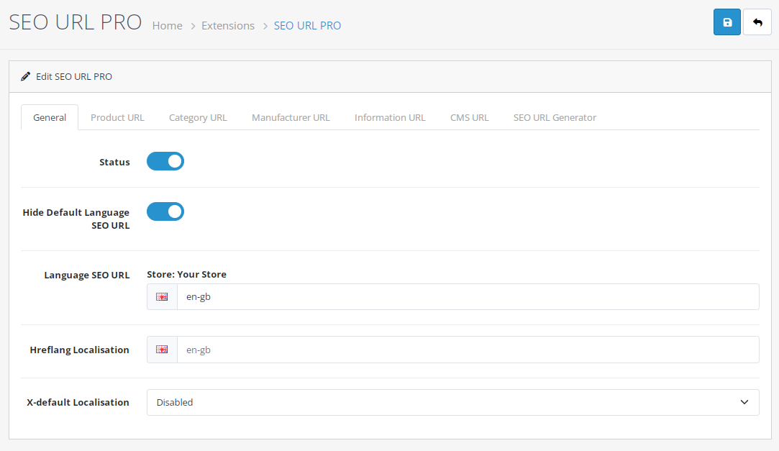Viewport: 779px width, 451px height.
Task: Go to the Manufacturer URL tab
Action: click(x=291, y=118)
